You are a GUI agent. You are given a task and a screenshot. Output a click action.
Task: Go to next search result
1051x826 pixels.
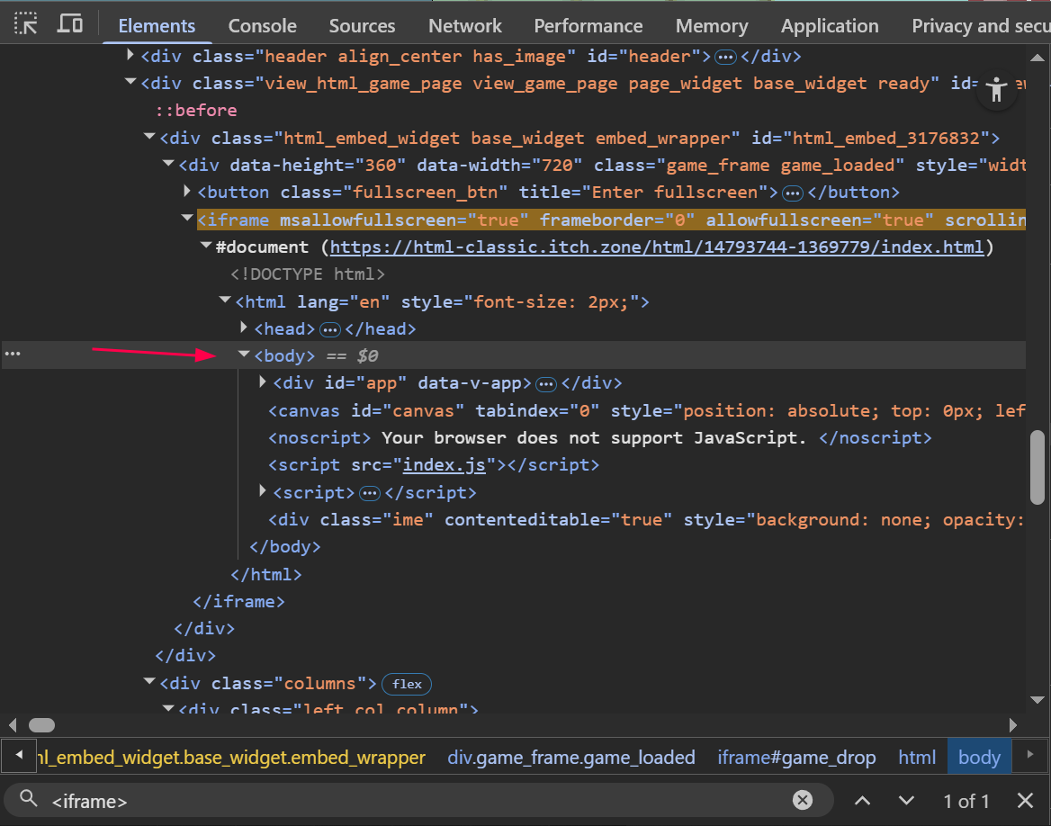click(906, 800)
